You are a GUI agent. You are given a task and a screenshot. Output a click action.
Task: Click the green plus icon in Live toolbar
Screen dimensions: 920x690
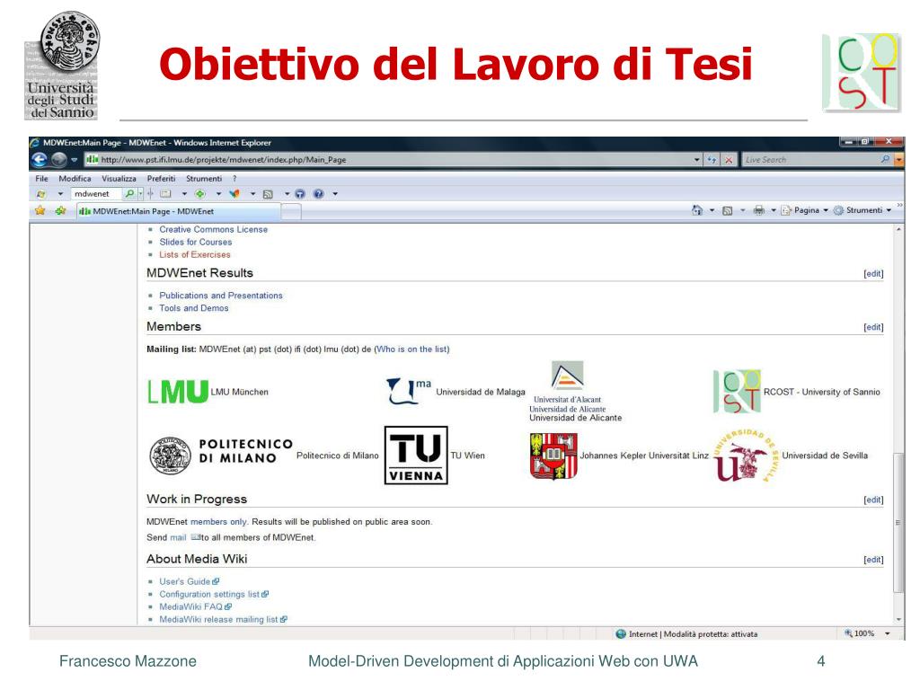(x=200, y=194)
